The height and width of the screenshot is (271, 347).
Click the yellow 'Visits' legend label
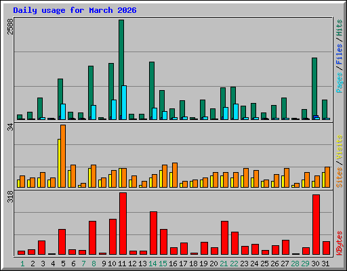(x=339, y=148)
